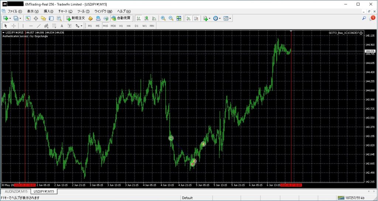Open the チャート menu

(x=65, y=11)
